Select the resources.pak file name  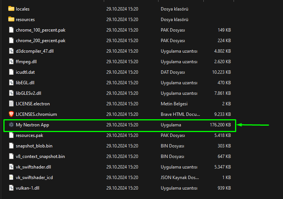pos(29,135)
